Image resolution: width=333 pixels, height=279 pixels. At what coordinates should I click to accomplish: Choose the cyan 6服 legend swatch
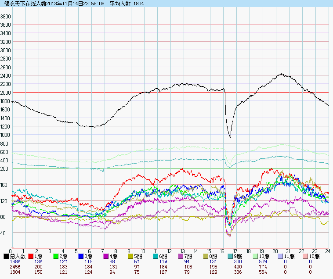[x=156, y=256]
